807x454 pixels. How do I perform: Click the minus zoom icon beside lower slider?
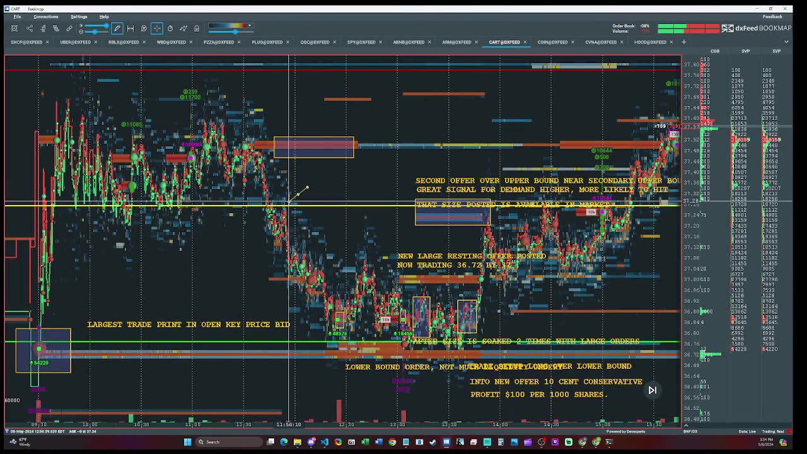pyautogui.click(x=81, y=32)
